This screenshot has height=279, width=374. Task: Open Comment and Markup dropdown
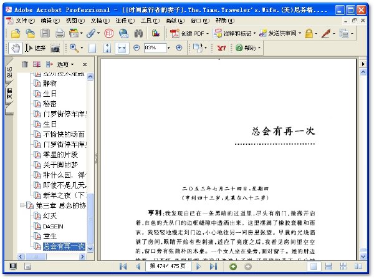click(x=254, y=34)
